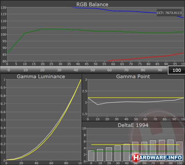Viewport: 185px width, 165px height.
Task: Click the white measured line in Gamma Point
Action: (136, 102)
